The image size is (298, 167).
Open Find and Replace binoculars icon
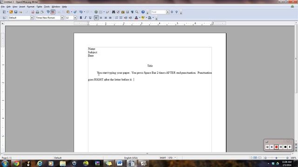coord(114,12)
